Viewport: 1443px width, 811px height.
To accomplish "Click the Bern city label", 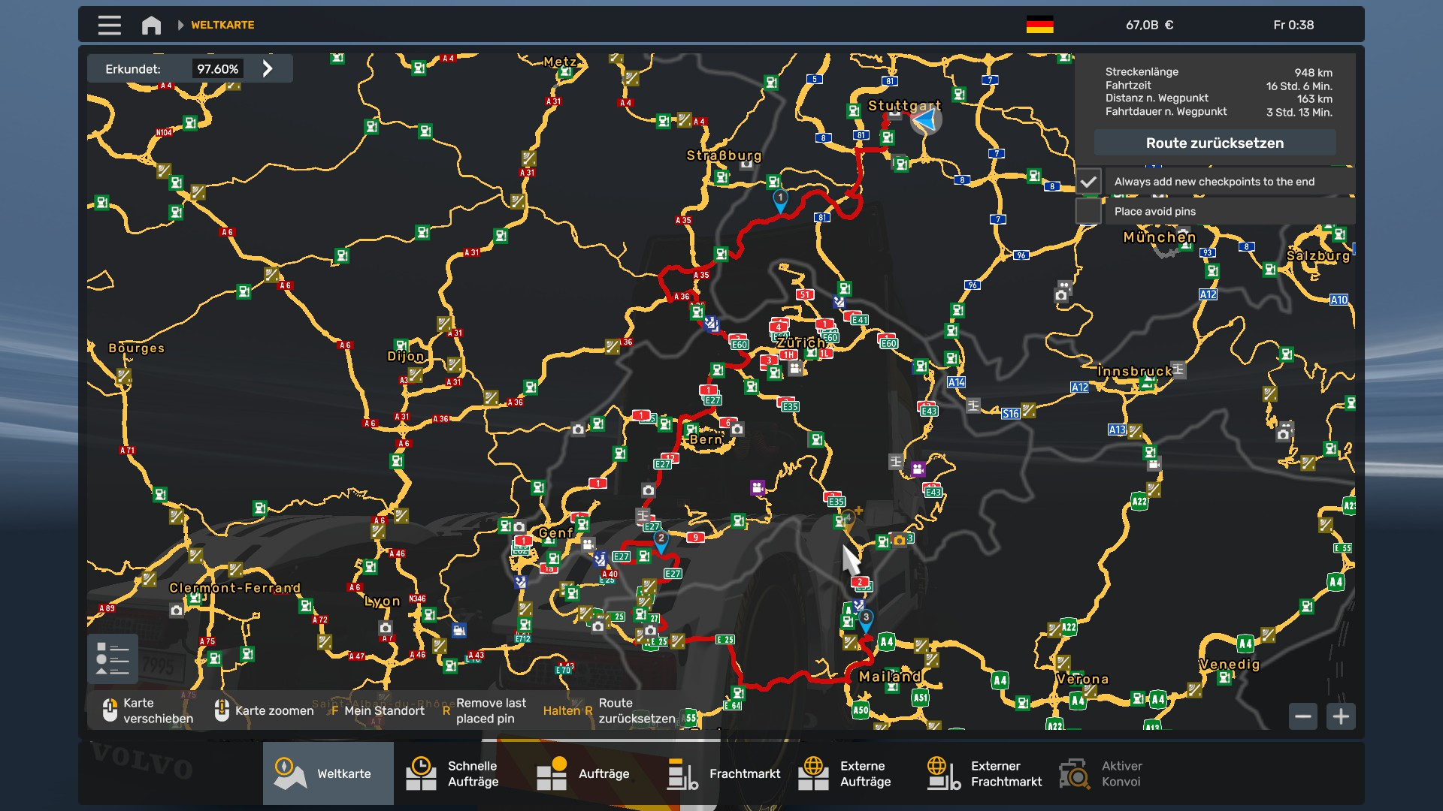I will (706, 439).
